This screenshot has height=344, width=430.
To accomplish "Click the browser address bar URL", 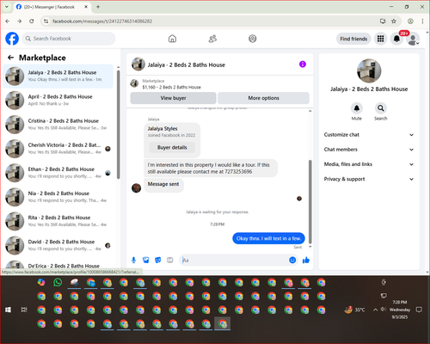I will (x=102, y=21).
